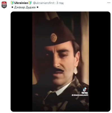Click the shield emoji before Ukrainian name
This screenshot has width=112, height=113.
pos(12,3)
